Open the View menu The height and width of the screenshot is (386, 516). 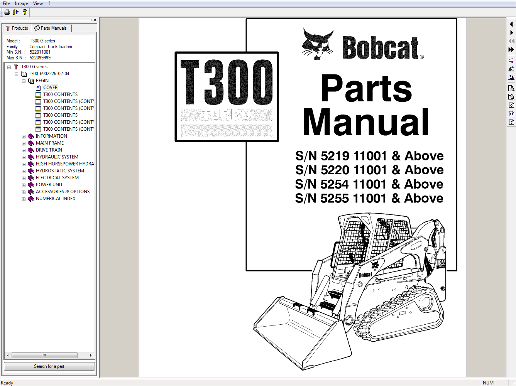38,3
